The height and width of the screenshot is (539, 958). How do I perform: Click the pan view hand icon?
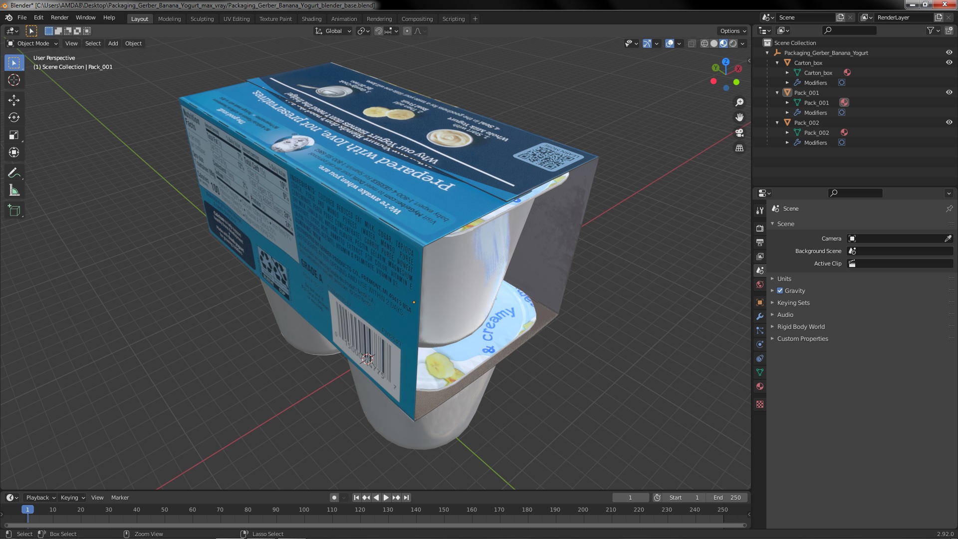tap(739, 117)
